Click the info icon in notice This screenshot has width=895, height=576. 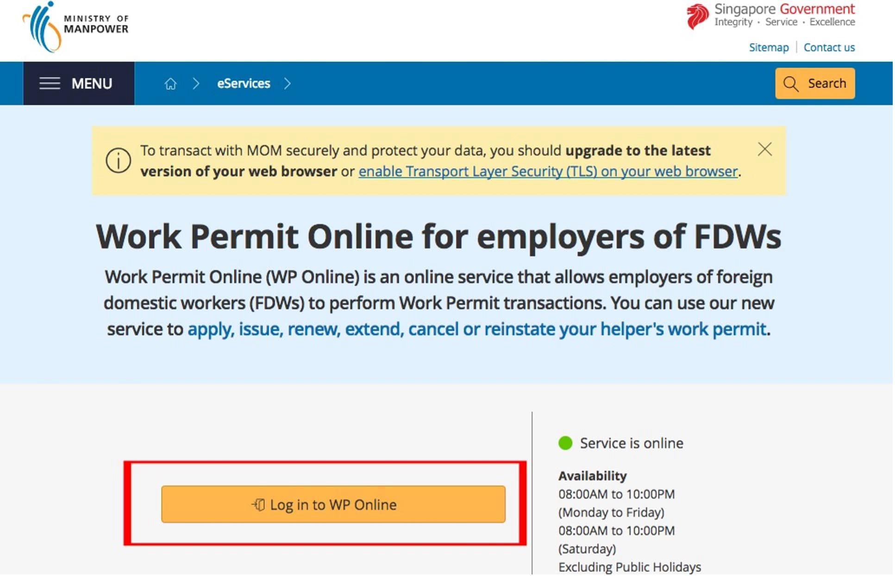tap(118, 161)
